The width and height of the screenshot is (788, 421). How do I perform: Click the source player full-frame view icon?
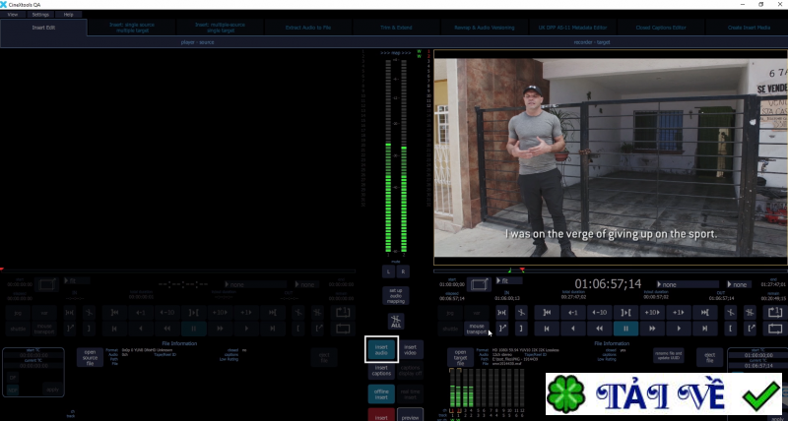coord(46,284)
